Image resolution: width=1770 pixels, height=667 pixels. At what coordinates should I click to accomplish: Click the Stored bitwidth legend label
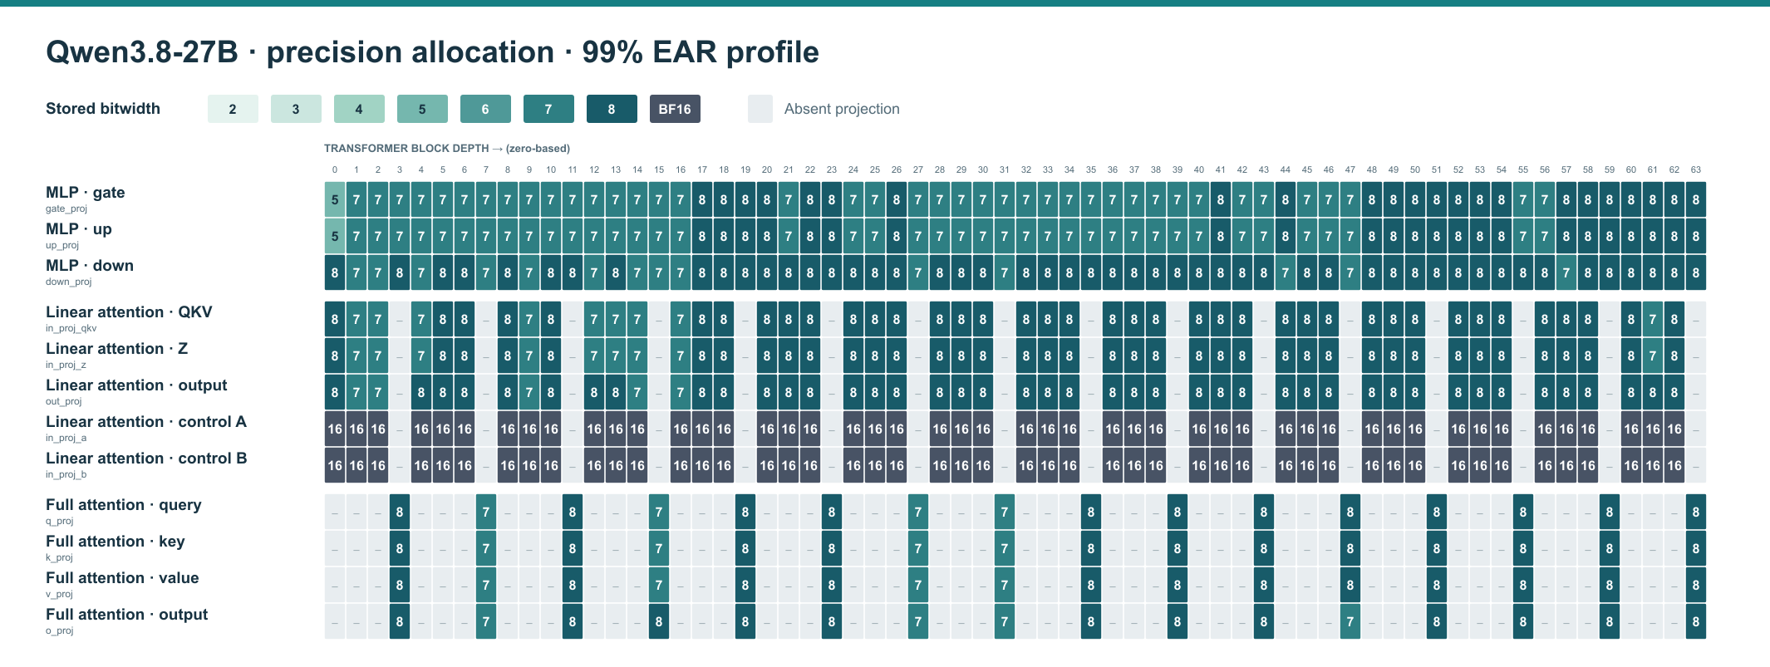coord(103,109)
